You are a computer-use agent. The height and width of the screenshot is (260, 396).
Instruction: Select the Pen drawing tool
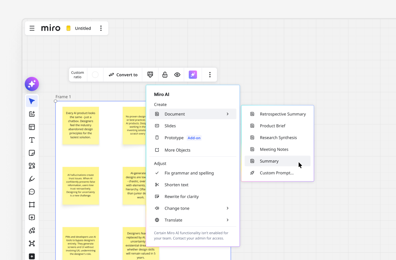[x=32, y=179]
